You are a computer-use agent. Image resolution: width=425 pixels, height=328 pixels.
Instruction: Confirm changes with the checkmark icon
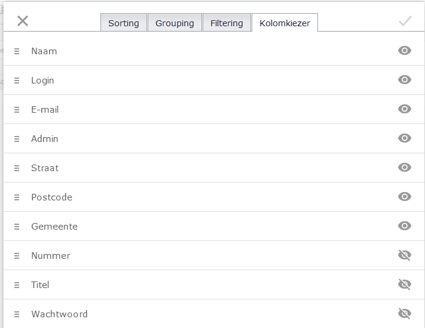click(x=405, y=21)
